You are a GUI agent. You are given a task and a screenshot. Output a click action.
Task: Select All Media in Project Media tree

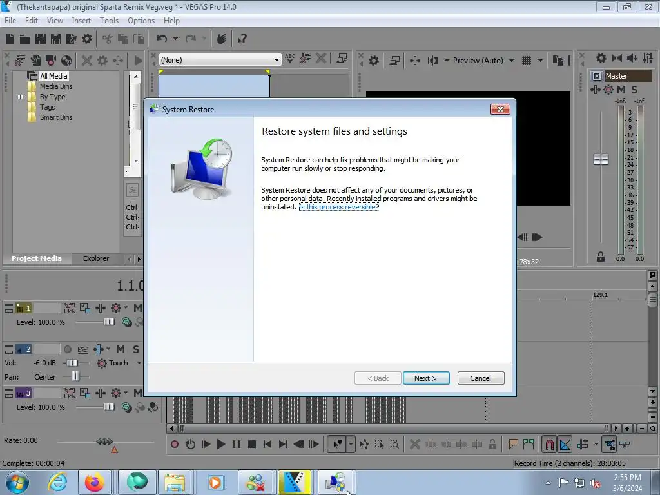pos(53,76)
